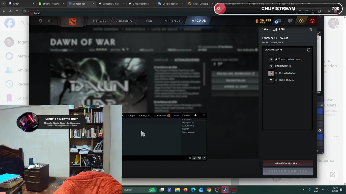Click the Facebook logo
Screen dimensions: 346x194
10,23
